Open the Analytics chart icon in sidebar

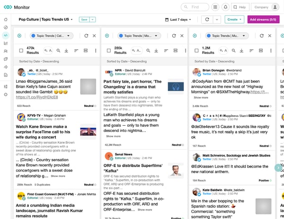(x=6, y=43)
